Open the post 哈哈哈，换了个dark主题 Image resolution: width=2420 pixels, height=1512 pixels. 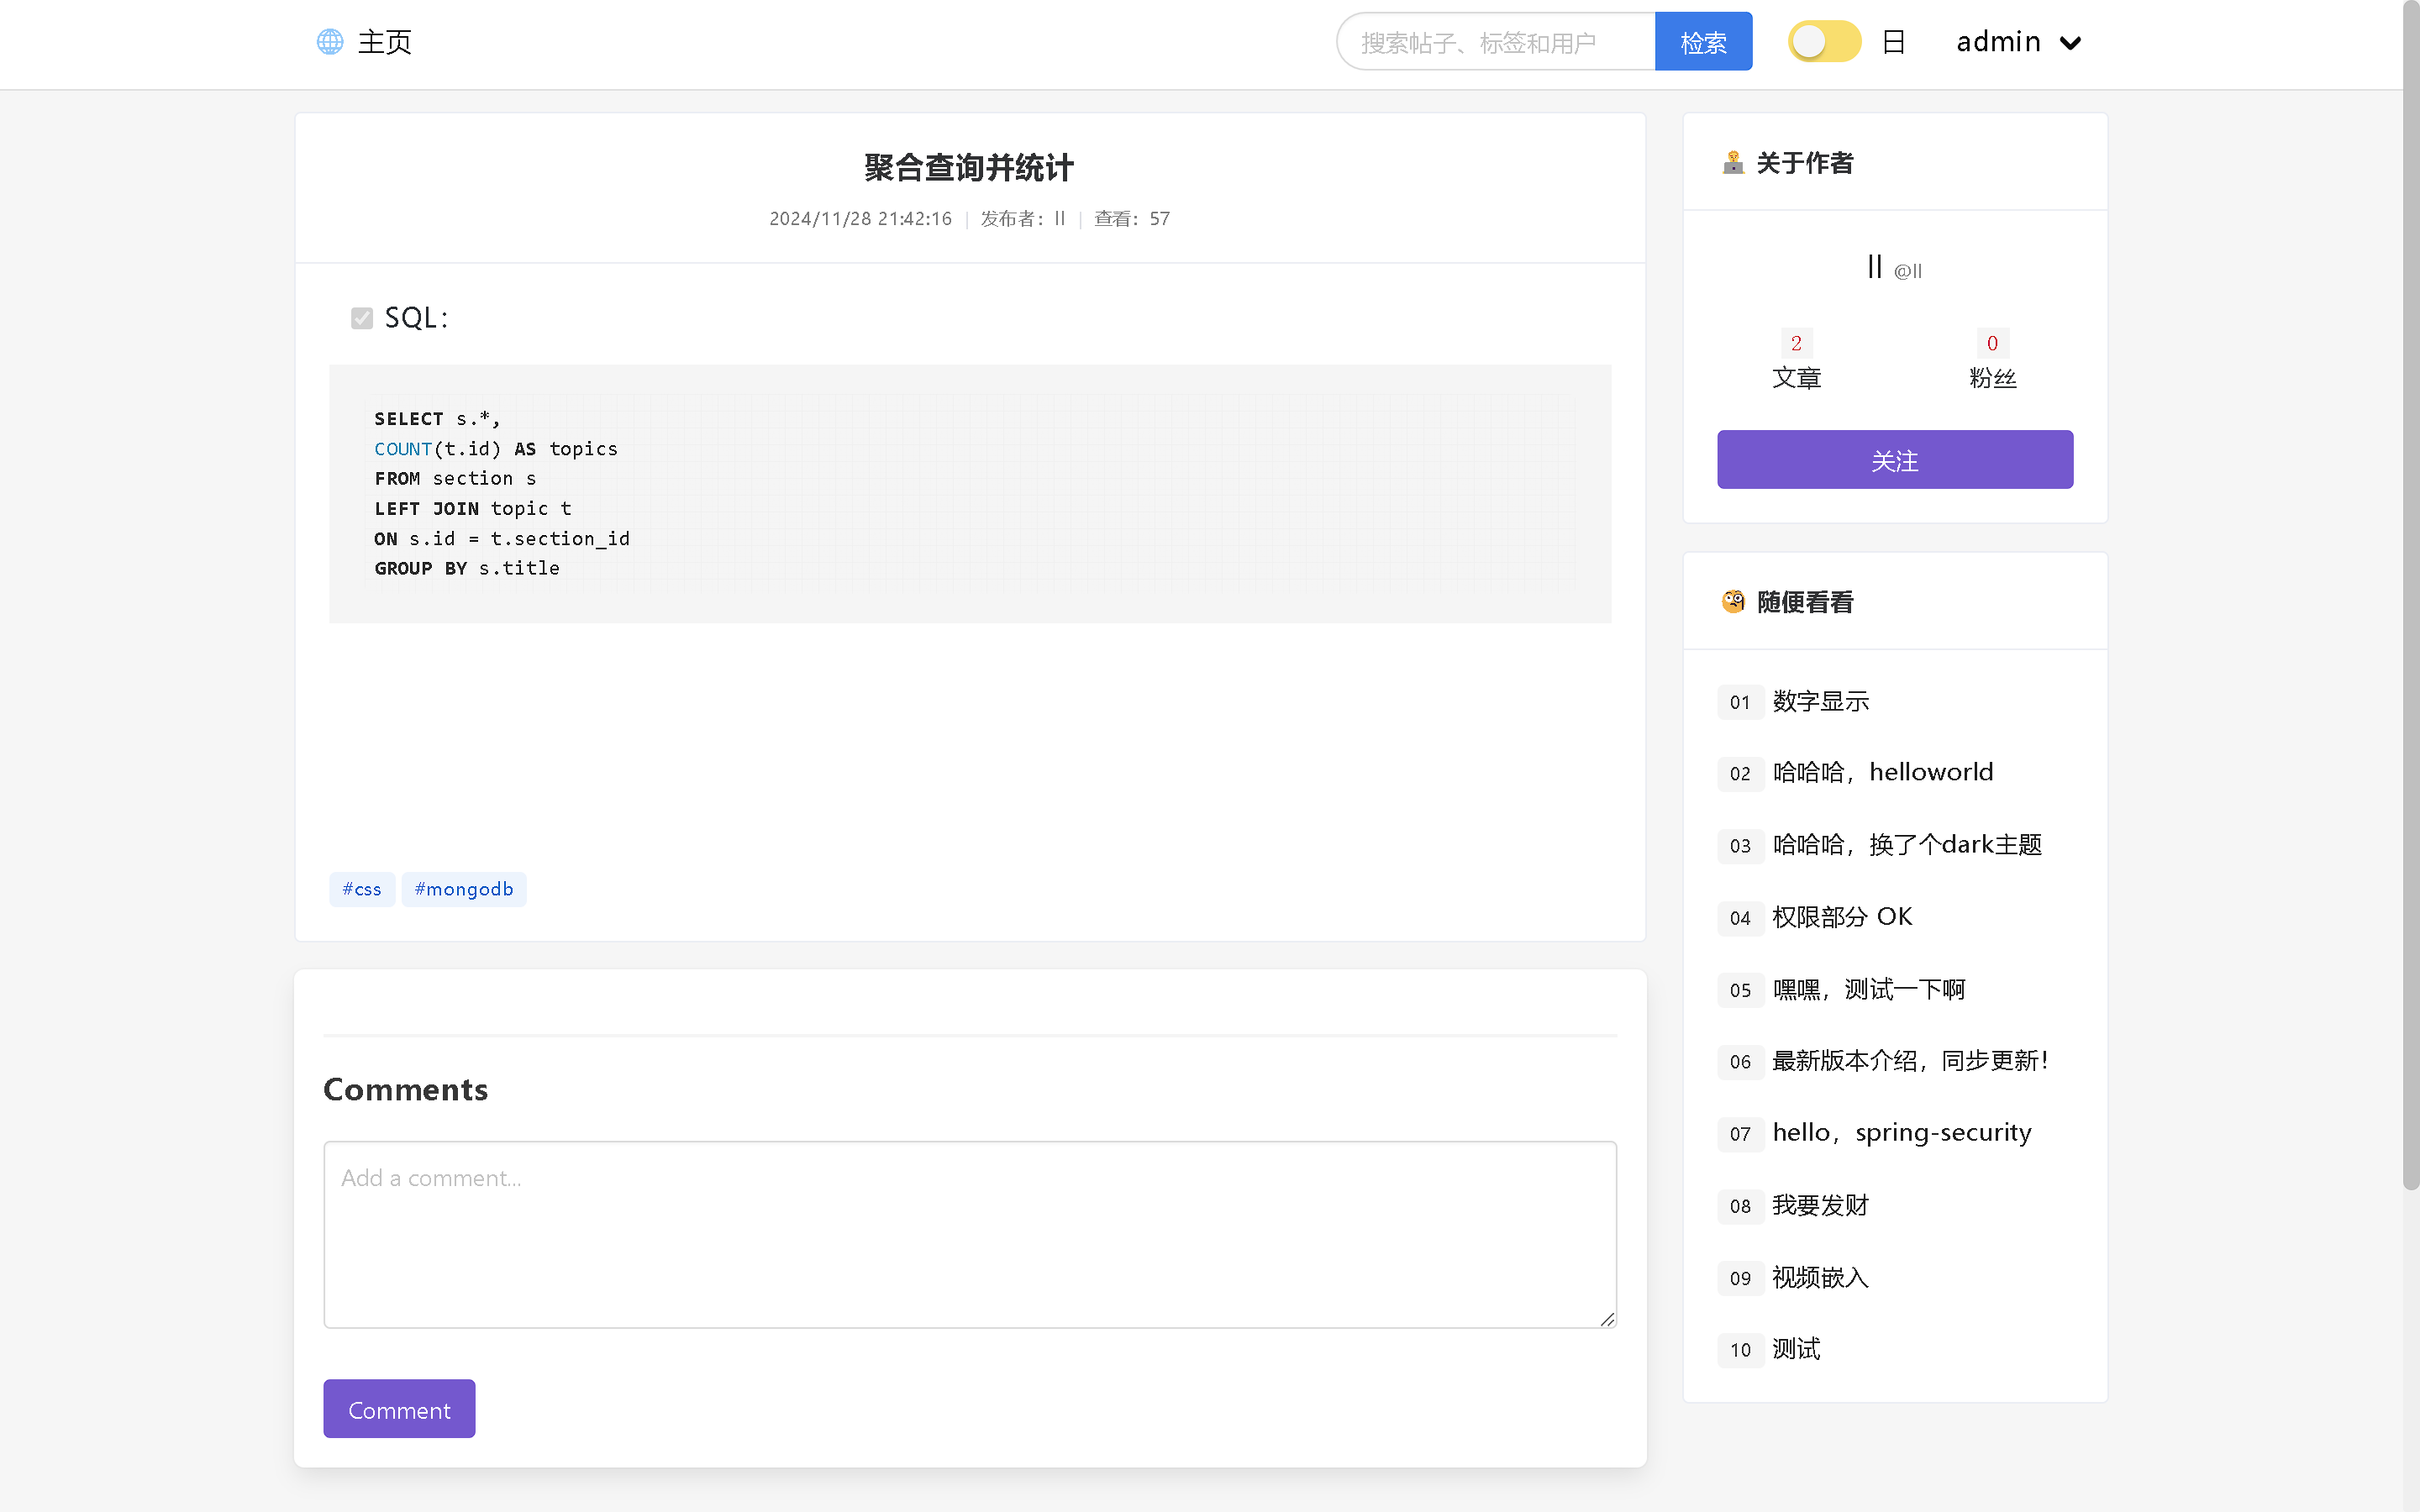coord(1907,845)
